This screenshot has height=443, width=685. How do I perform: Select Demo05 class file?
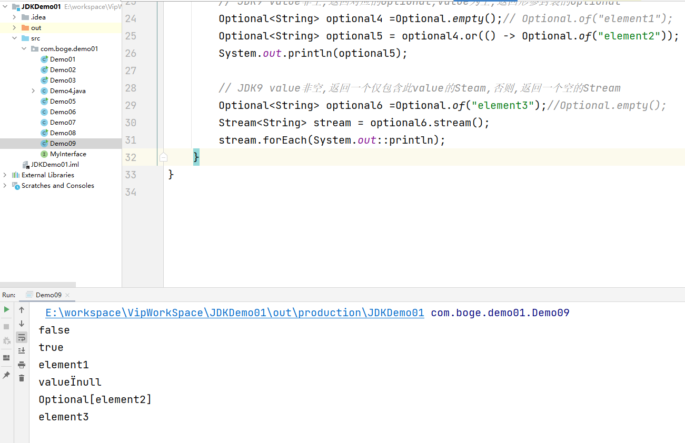63,101
